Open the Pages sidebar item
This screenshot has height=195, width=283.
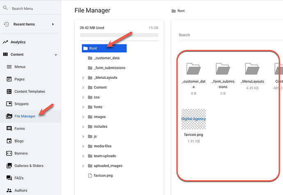tap(20, 79)
